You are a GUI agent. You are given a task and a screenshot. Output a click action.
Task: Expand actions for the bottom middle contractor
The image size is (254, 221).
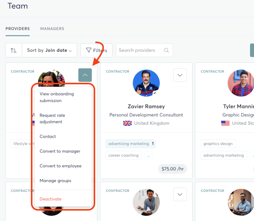click(180, 194)
